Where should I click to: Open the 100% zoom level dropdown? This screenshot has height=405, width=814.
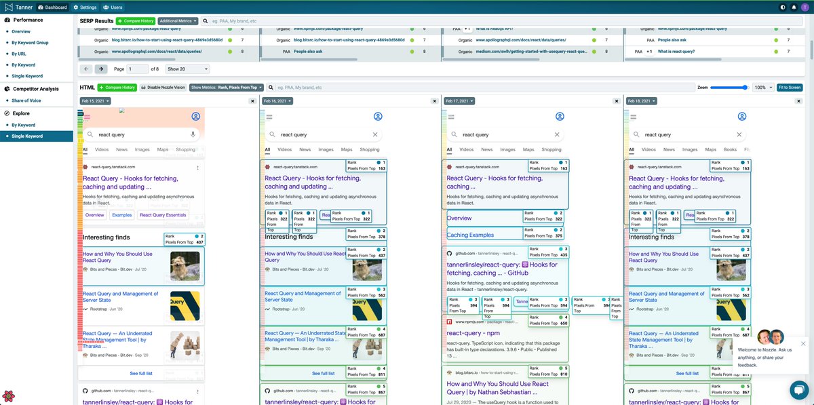[763, 88]
